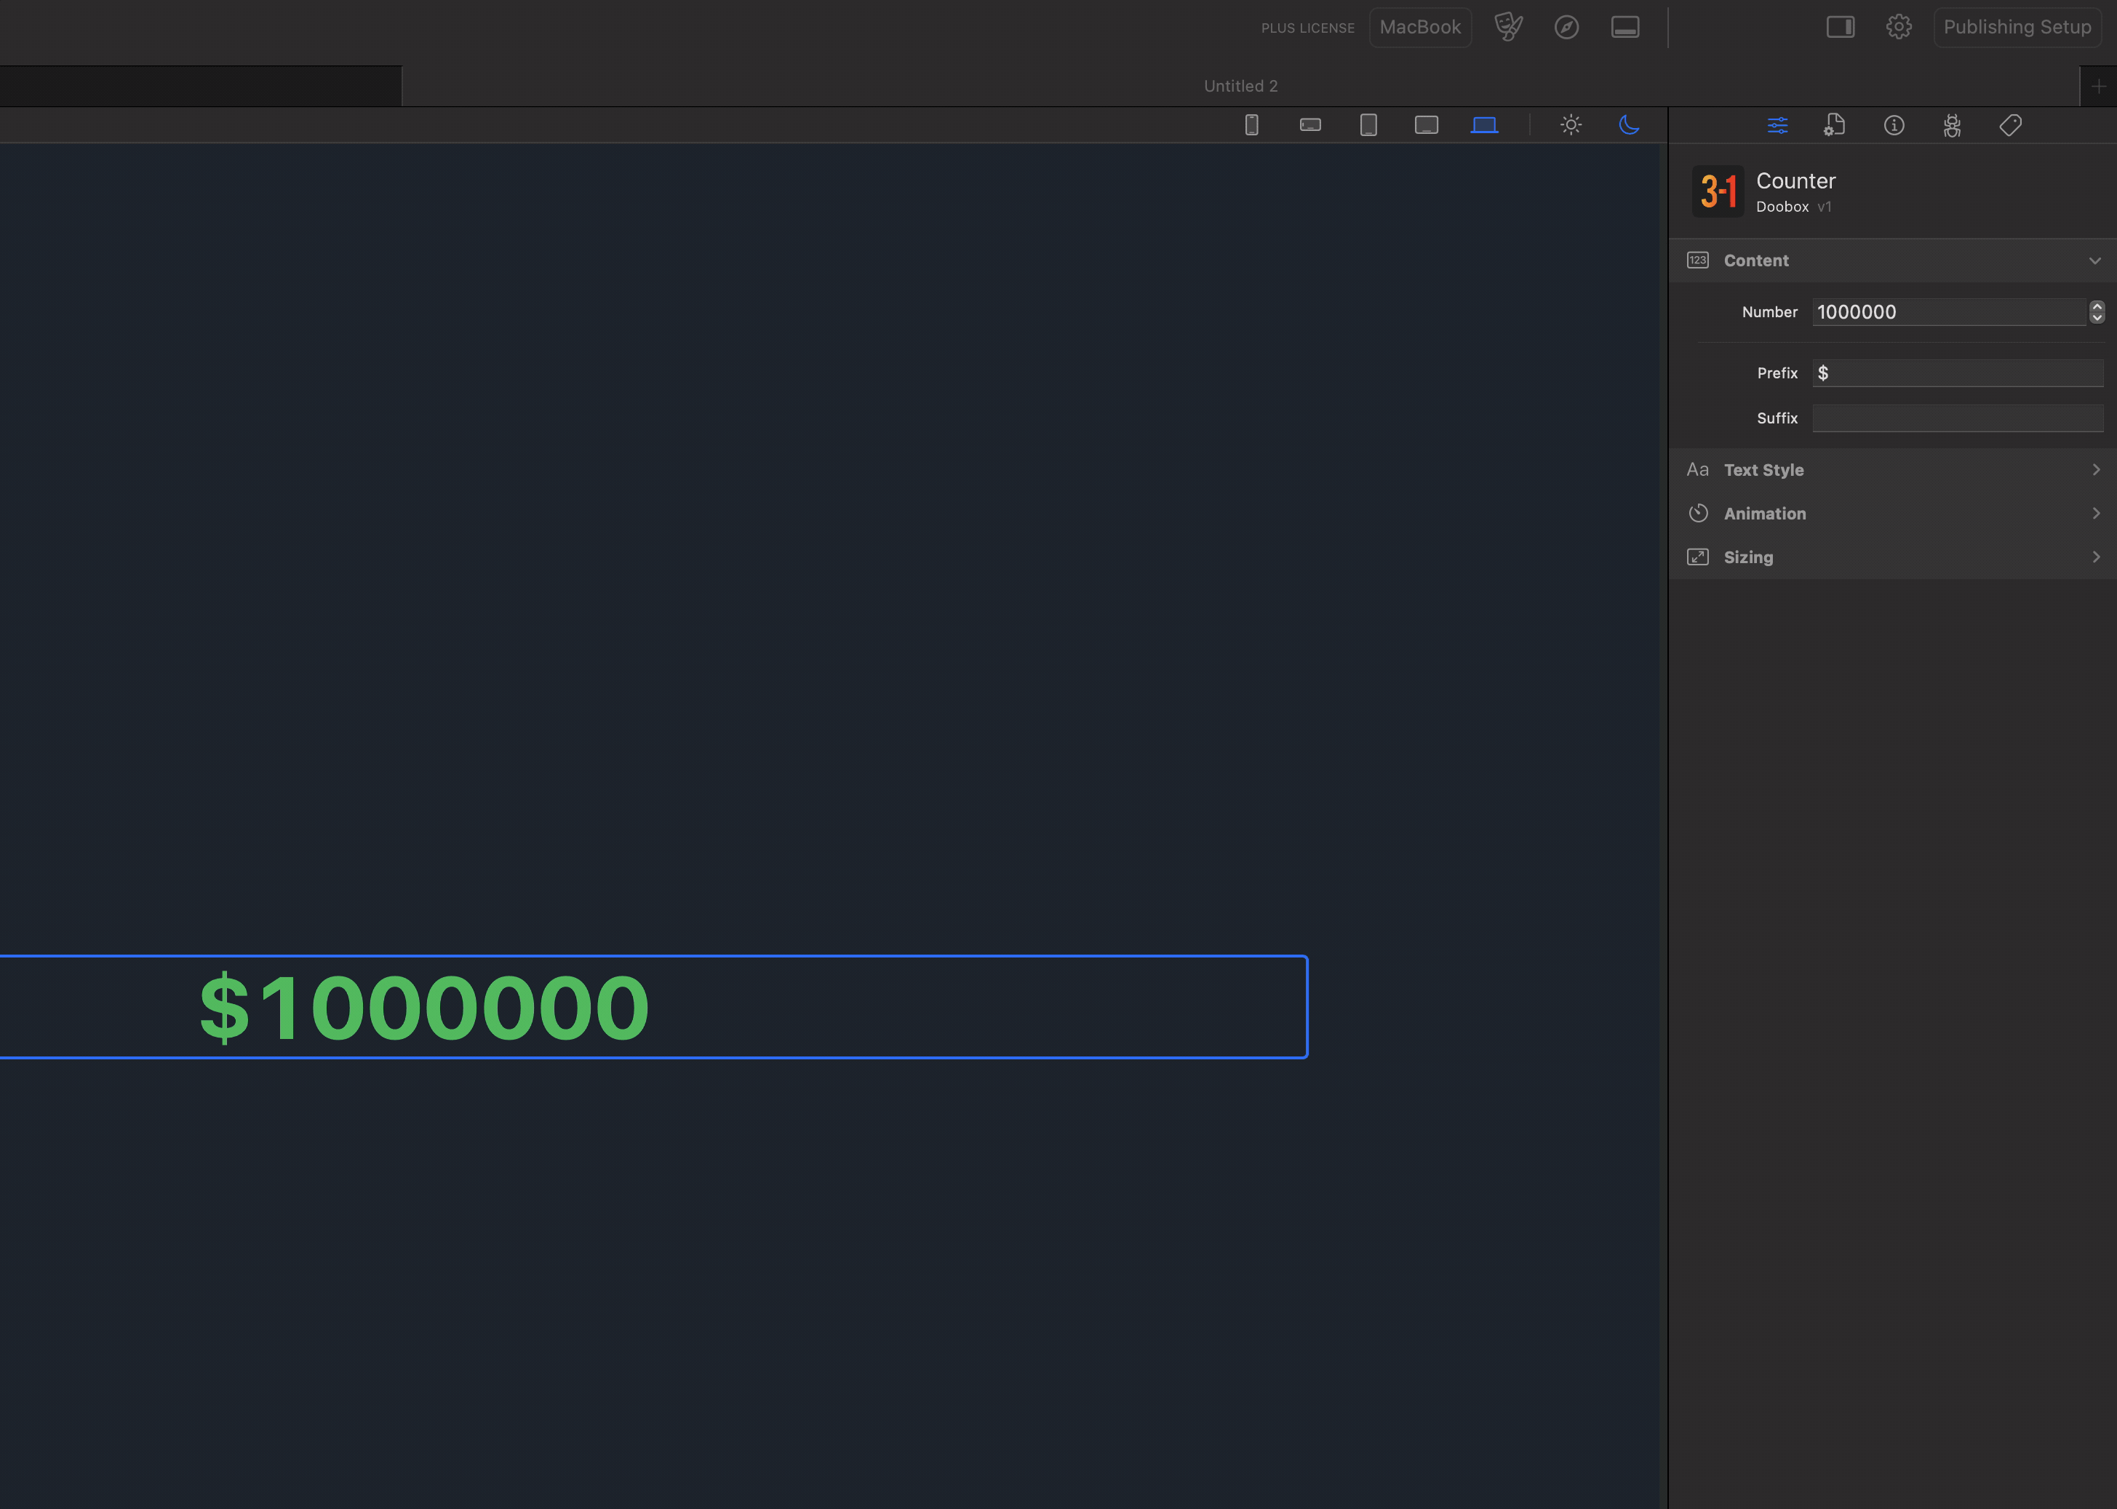Screen dimensions: 2117x1509
Task: Click the MacBook device button
Action: pyautogui.click(x=1419, y=27)
